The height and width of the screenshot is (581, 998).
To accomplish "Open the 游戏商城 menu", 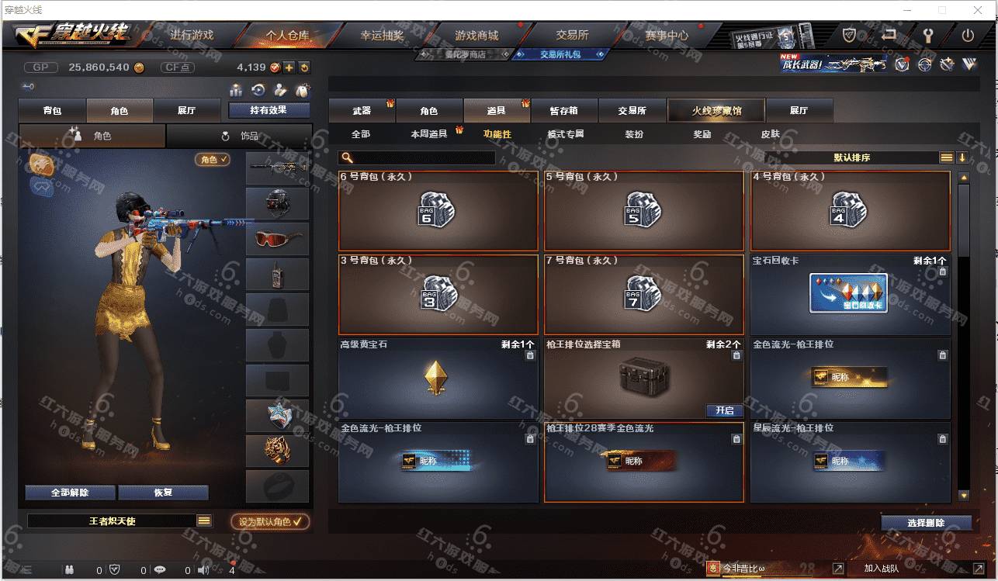I will coord(476,36).
